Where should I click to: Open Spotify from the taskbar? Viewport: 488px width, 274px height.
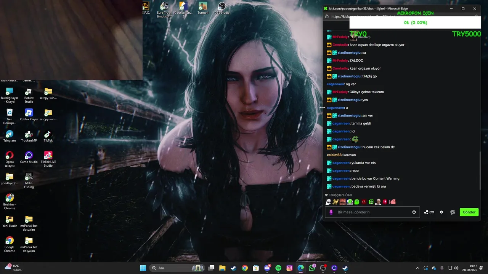coord(278,268)
